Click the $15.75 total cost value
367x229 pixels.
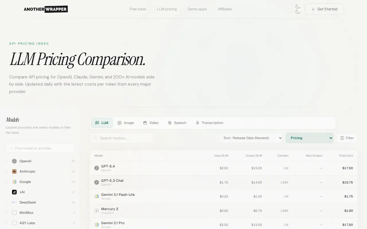click(348, 182)
